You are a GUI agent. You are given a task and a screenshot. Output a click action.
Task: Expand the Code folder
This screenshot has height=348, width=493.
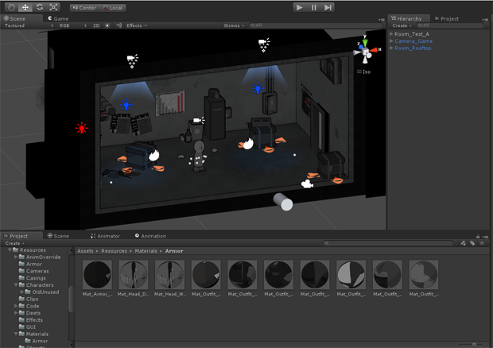tap(16, 306)
